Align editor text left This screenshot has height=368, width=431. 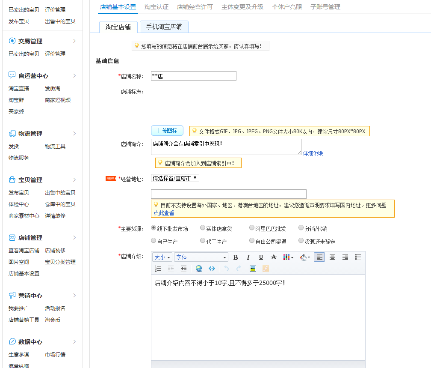(x=319, y=257)
